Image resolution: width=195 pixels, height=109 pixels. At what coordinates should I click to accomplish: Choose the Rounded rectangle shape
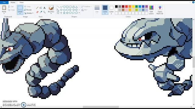pyautogui.click(x=70, y=7)
